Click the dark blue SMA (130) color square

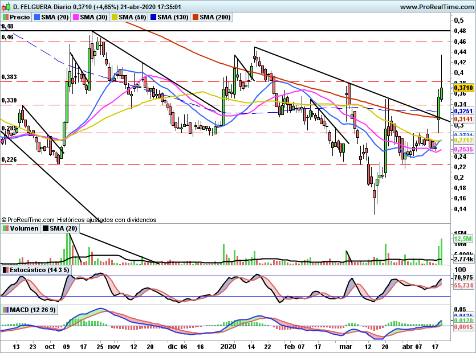coord(153,17)
